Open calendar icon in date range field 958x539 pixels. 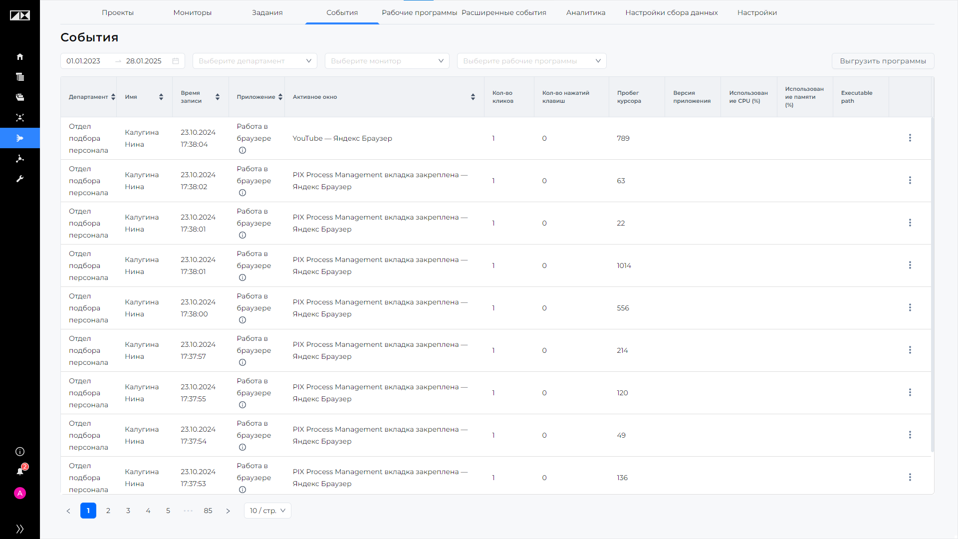tap(176, 61)
